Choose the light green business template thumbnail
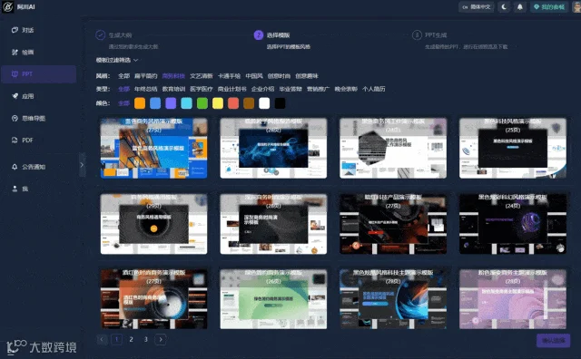 (273, 299)
